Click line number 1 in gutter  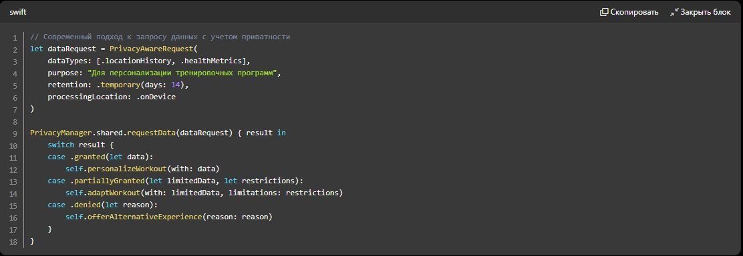coord(15,37)
